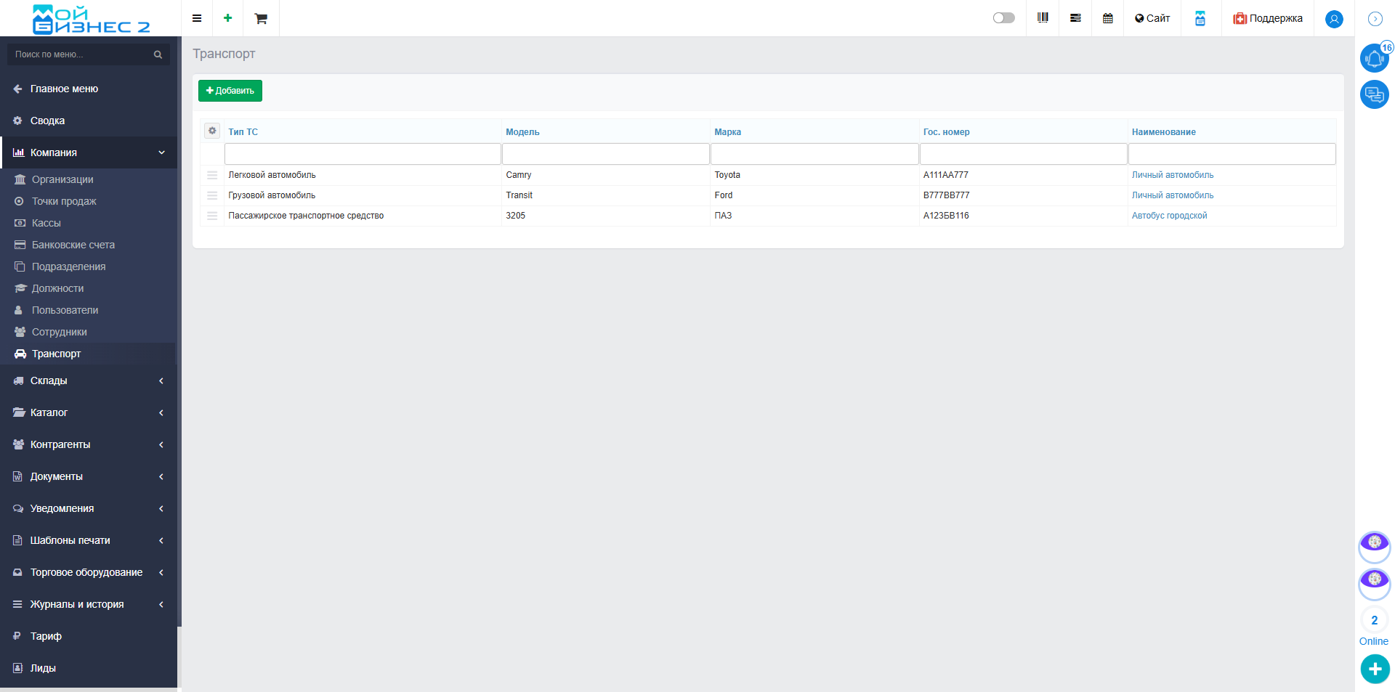Click the green plus icon in top toolbar
Screen dimensions: 1395x692
(x=228, y=18)
